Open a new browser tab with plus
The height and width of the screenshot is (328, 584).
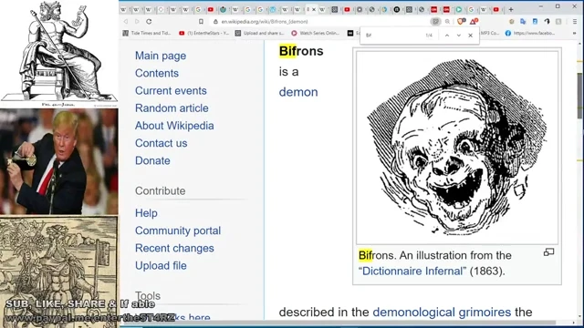(511, 10)
